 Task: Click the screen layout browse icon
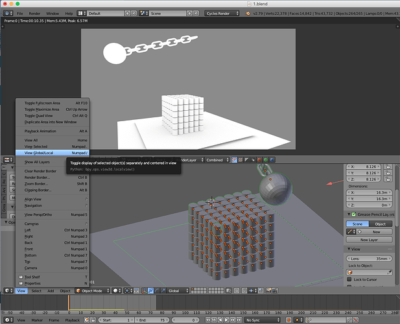pyautogui.click(x=80, y=13)
